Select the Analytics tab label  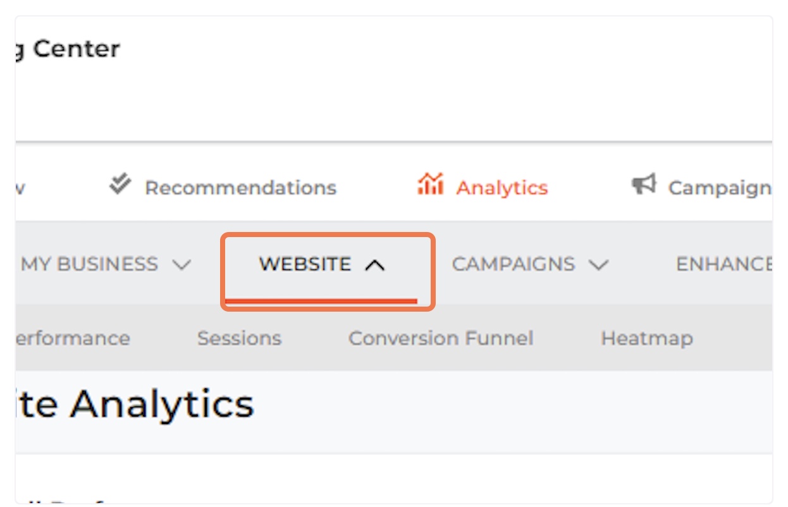click(502, 188)
